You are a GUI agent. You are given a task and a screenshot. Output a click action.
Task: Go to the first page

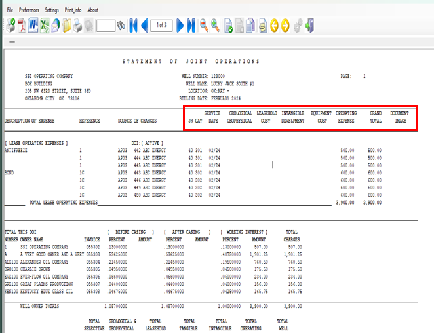[x=133, y=26]
